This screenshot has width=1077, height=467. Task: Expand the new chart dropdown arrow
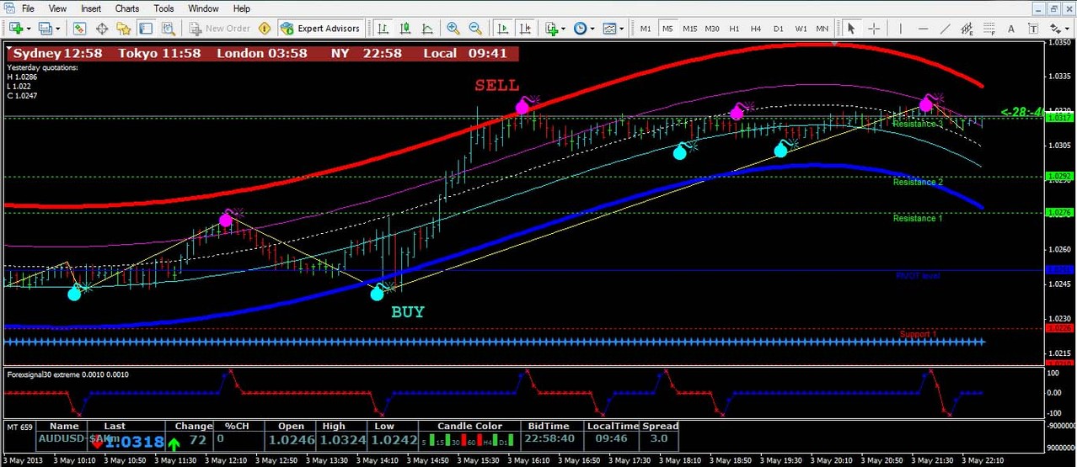click(29, 28)
